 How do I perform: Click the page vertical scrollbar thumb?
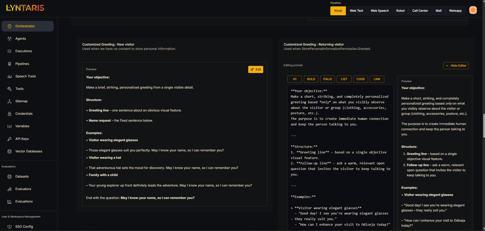(x=483, y=126)
